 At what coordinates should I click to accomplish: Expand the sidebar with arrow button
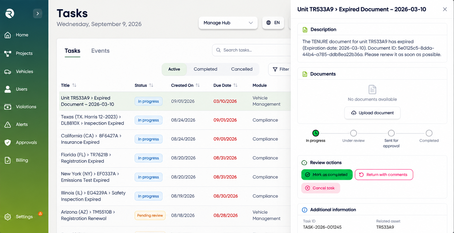tap(38, 13)
